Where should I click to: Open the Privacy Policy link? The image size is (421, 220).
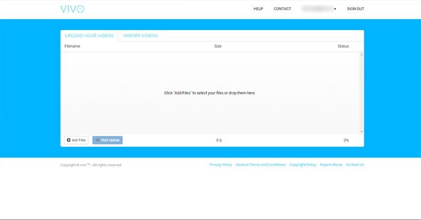click(x=221, y=165)
